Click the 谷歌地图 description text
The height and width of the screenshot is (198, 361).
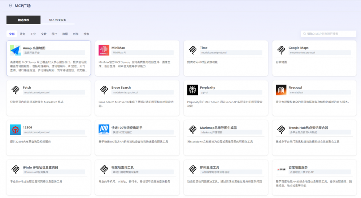[x=281, y=62]
